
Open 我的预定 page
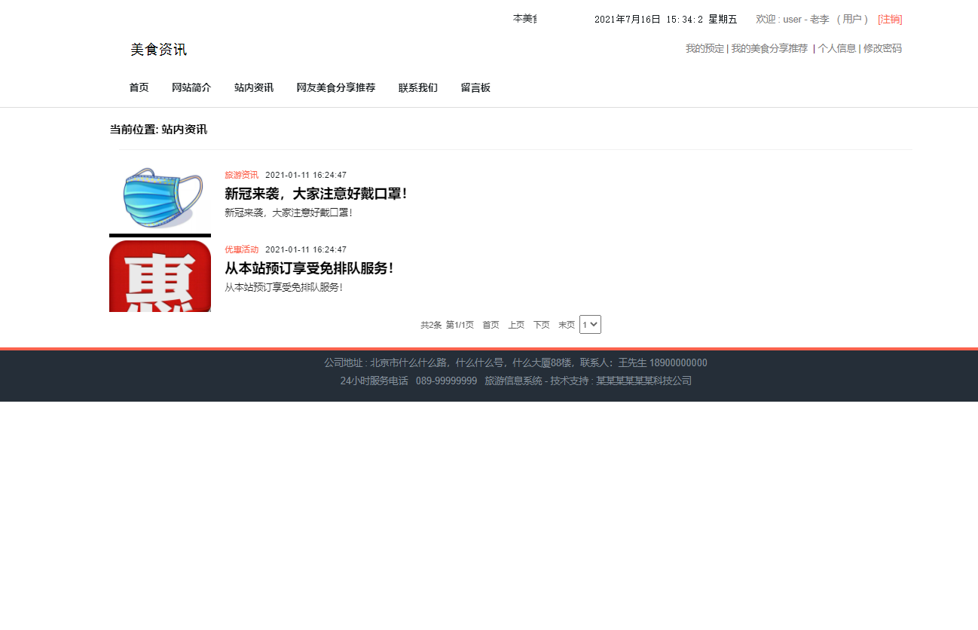[x=705, y=47]
